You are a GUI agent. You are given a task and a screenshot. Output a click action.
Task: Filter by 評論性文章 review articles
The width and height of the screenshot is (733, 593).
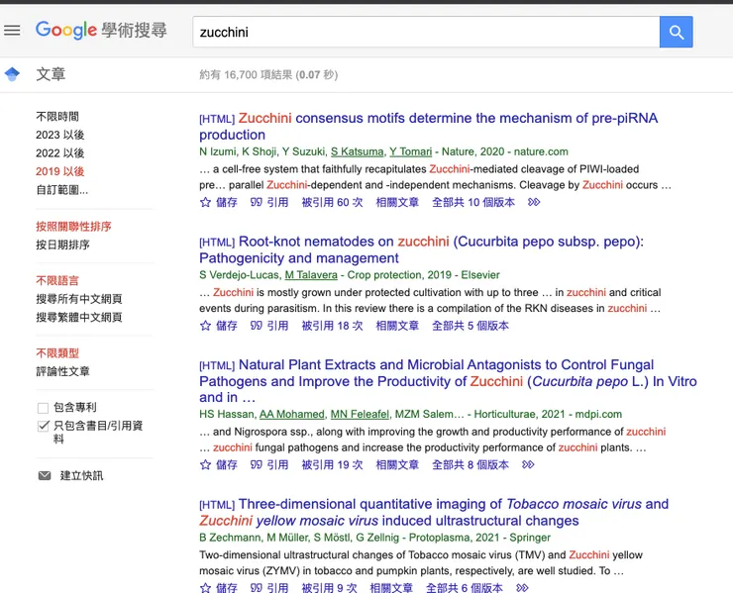(62, 371)
